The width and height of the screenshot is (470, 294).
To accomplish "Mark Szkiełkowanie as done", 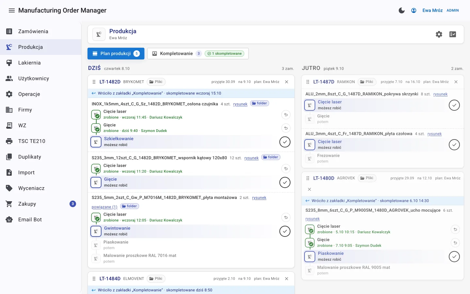I will pos(285,142).
